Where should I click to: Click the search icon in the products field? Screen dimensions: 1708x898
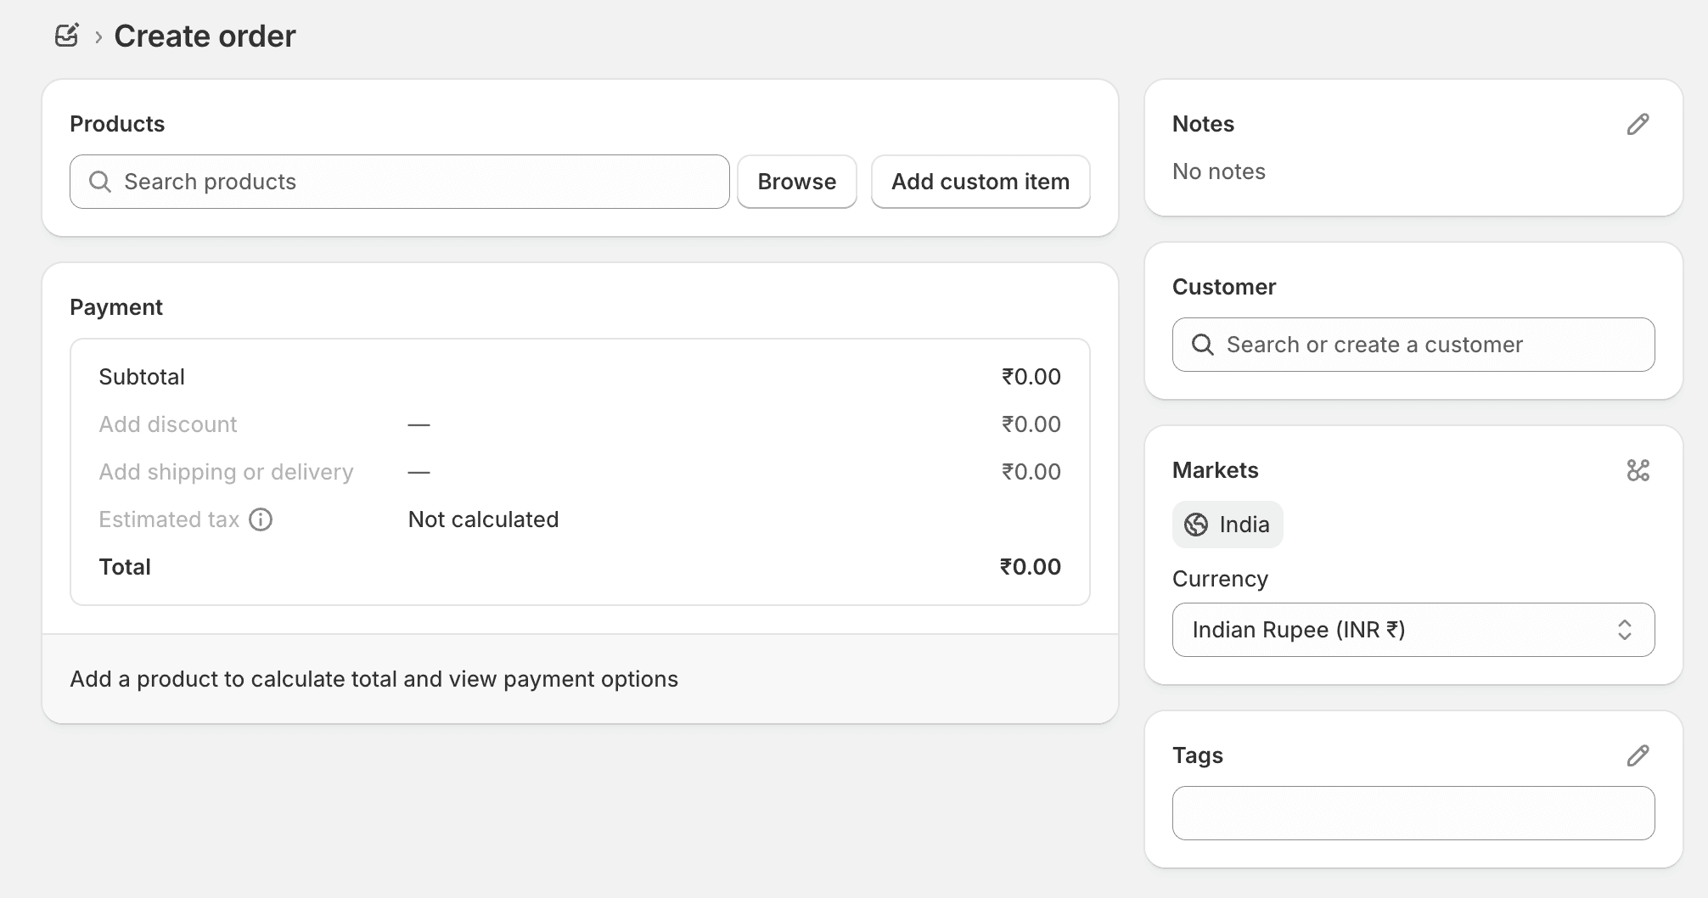point(100,182)
